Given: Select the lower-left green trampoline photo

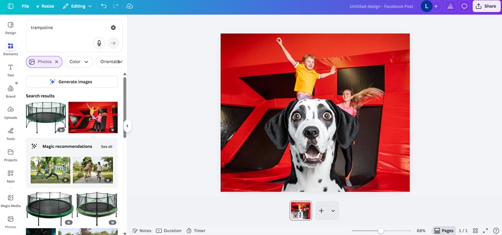Looking at the screenshot, I should [x=50, y=209].
